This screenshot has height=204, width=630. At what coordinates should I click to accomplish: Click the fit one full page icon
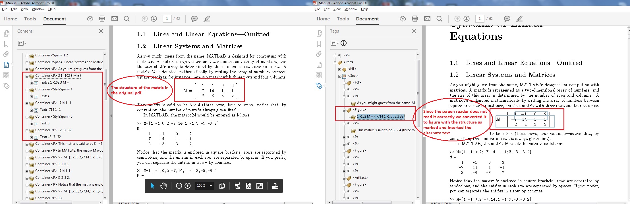pyautogui.click(x=248, y=186)
